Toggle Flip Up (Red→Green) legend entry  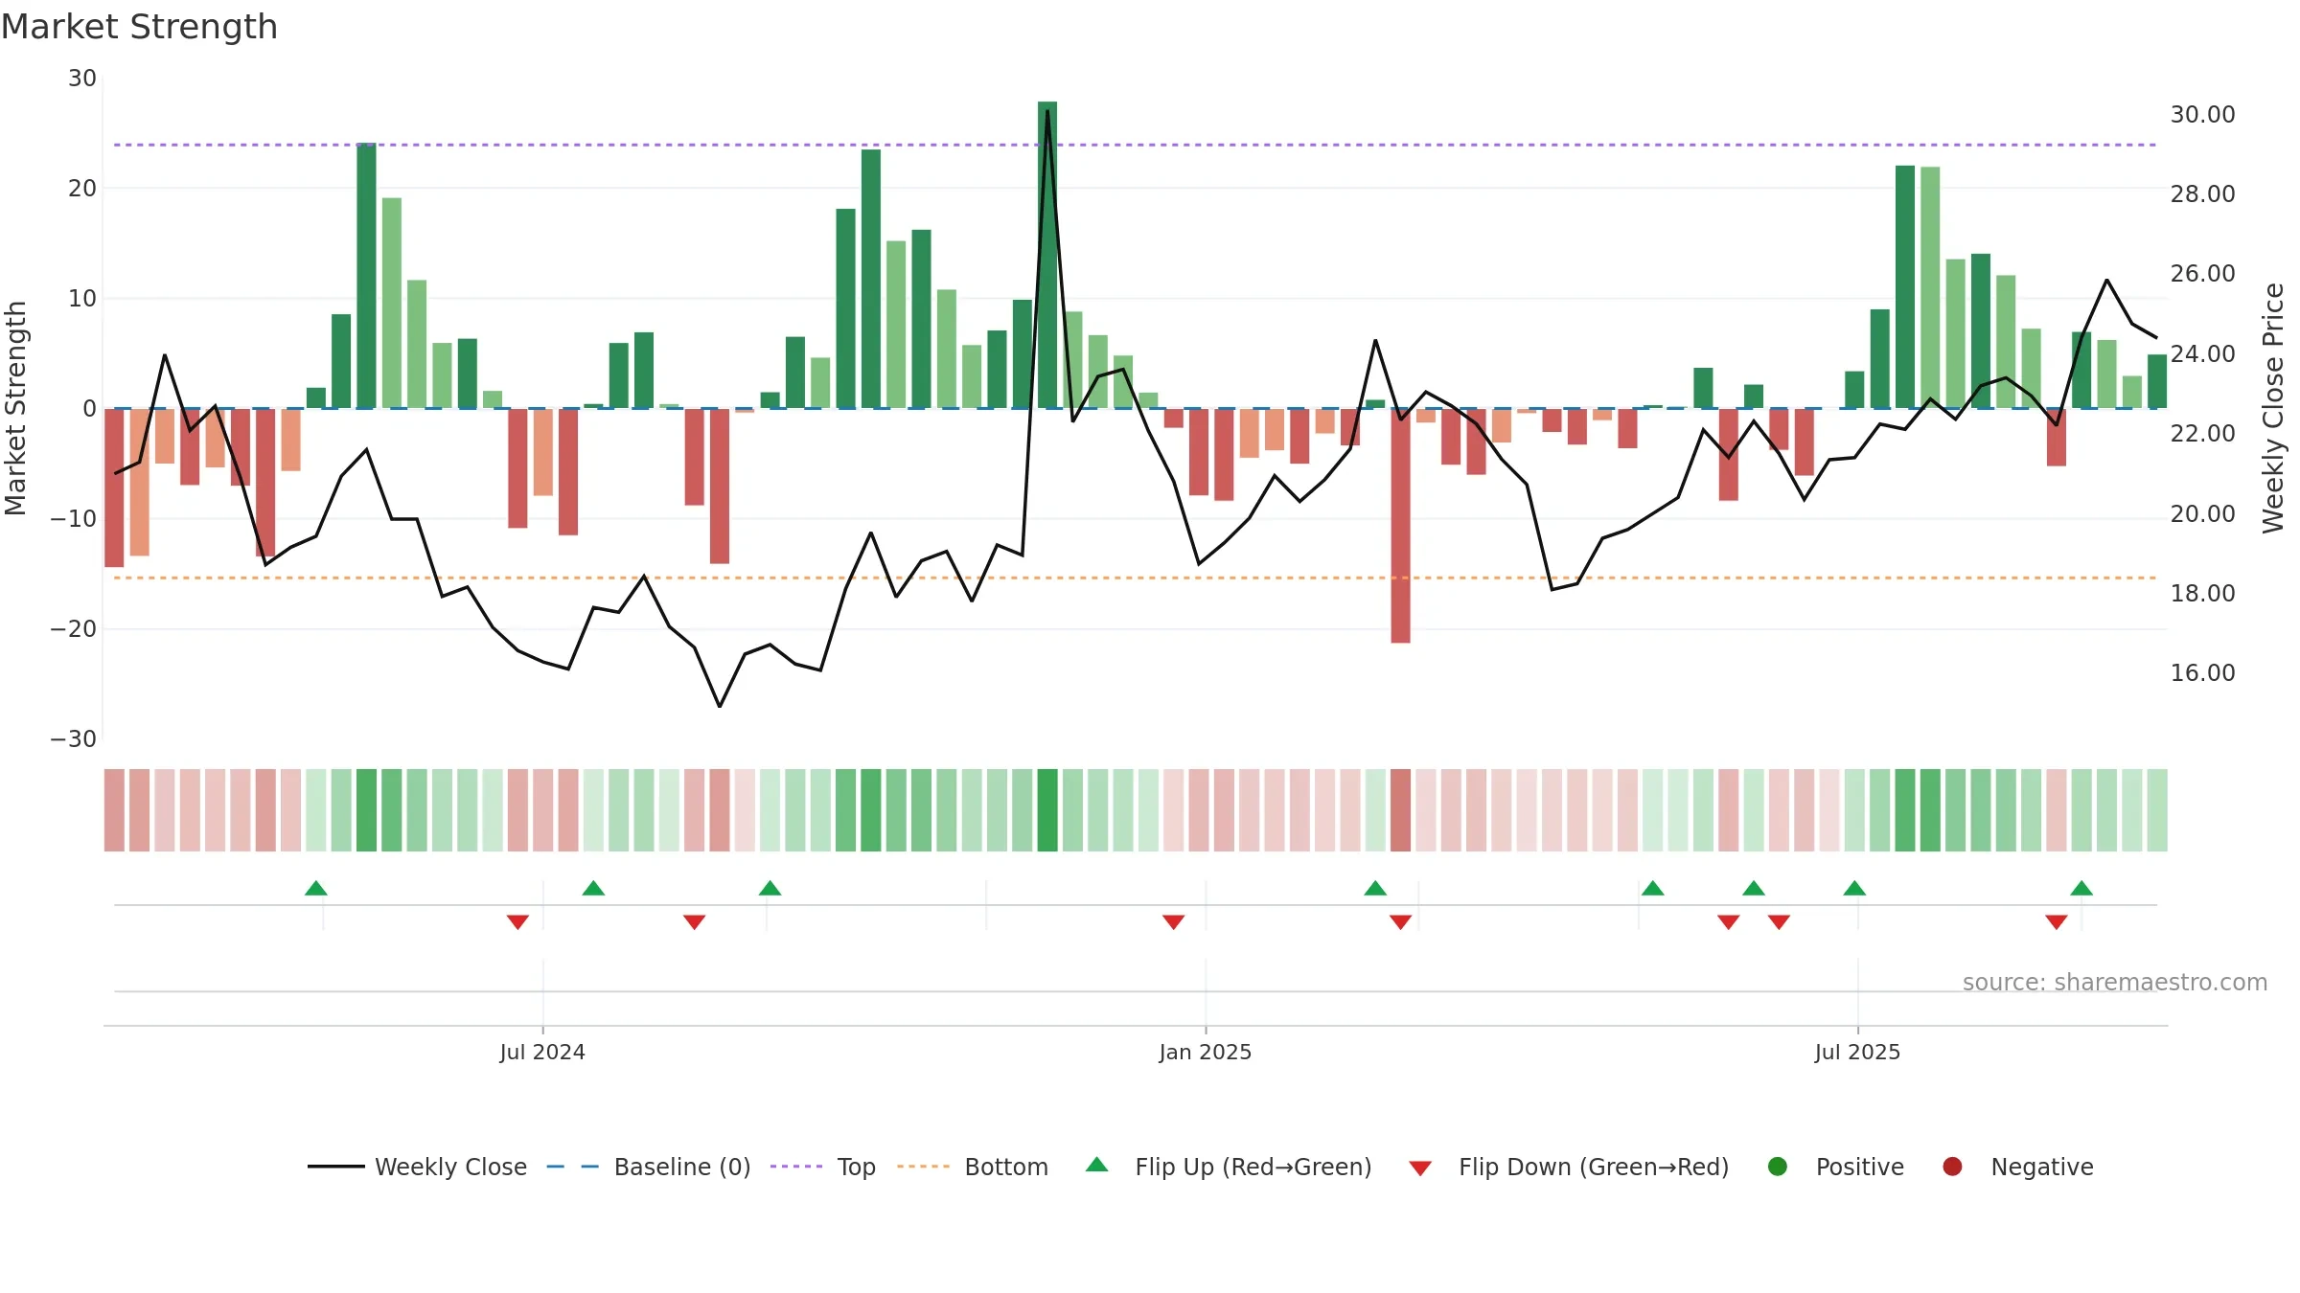(x=1229, y=1167)
